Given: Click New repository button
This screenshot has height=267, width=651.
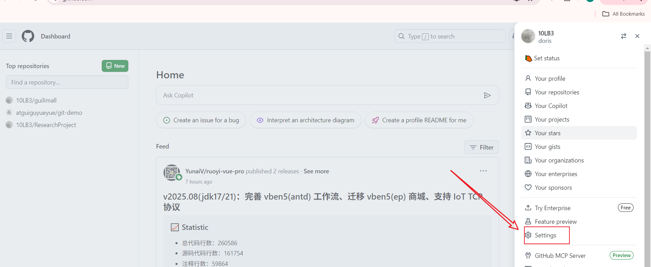Looking at the screenshot, I should [x=115, y=66].
